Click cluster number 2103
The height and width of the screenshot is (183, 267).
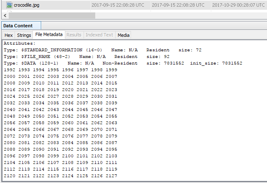(x=111, y=156)
